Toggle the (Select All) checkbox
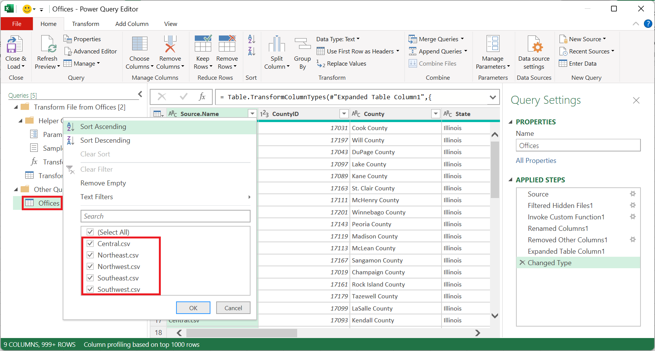The height and width of the screenshot is (351, 655). click(x=90, y=232)
